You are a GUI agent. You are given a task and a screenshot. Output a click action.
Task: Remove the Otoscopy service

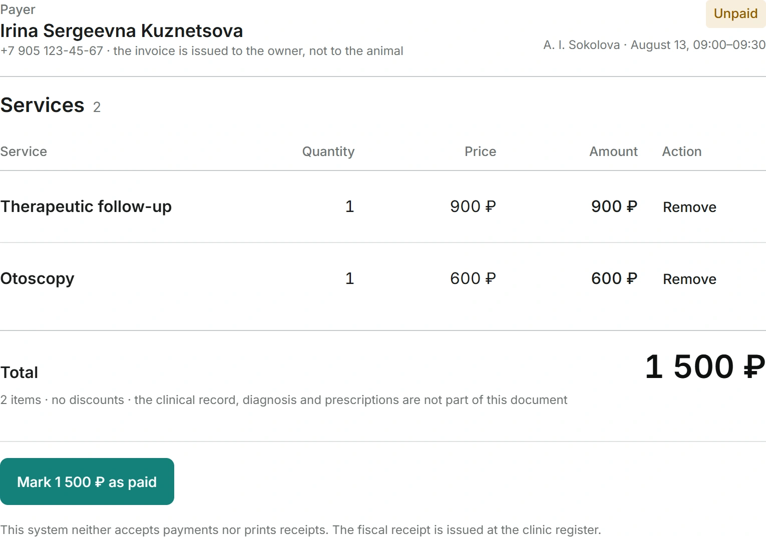[x=689, y=279]
